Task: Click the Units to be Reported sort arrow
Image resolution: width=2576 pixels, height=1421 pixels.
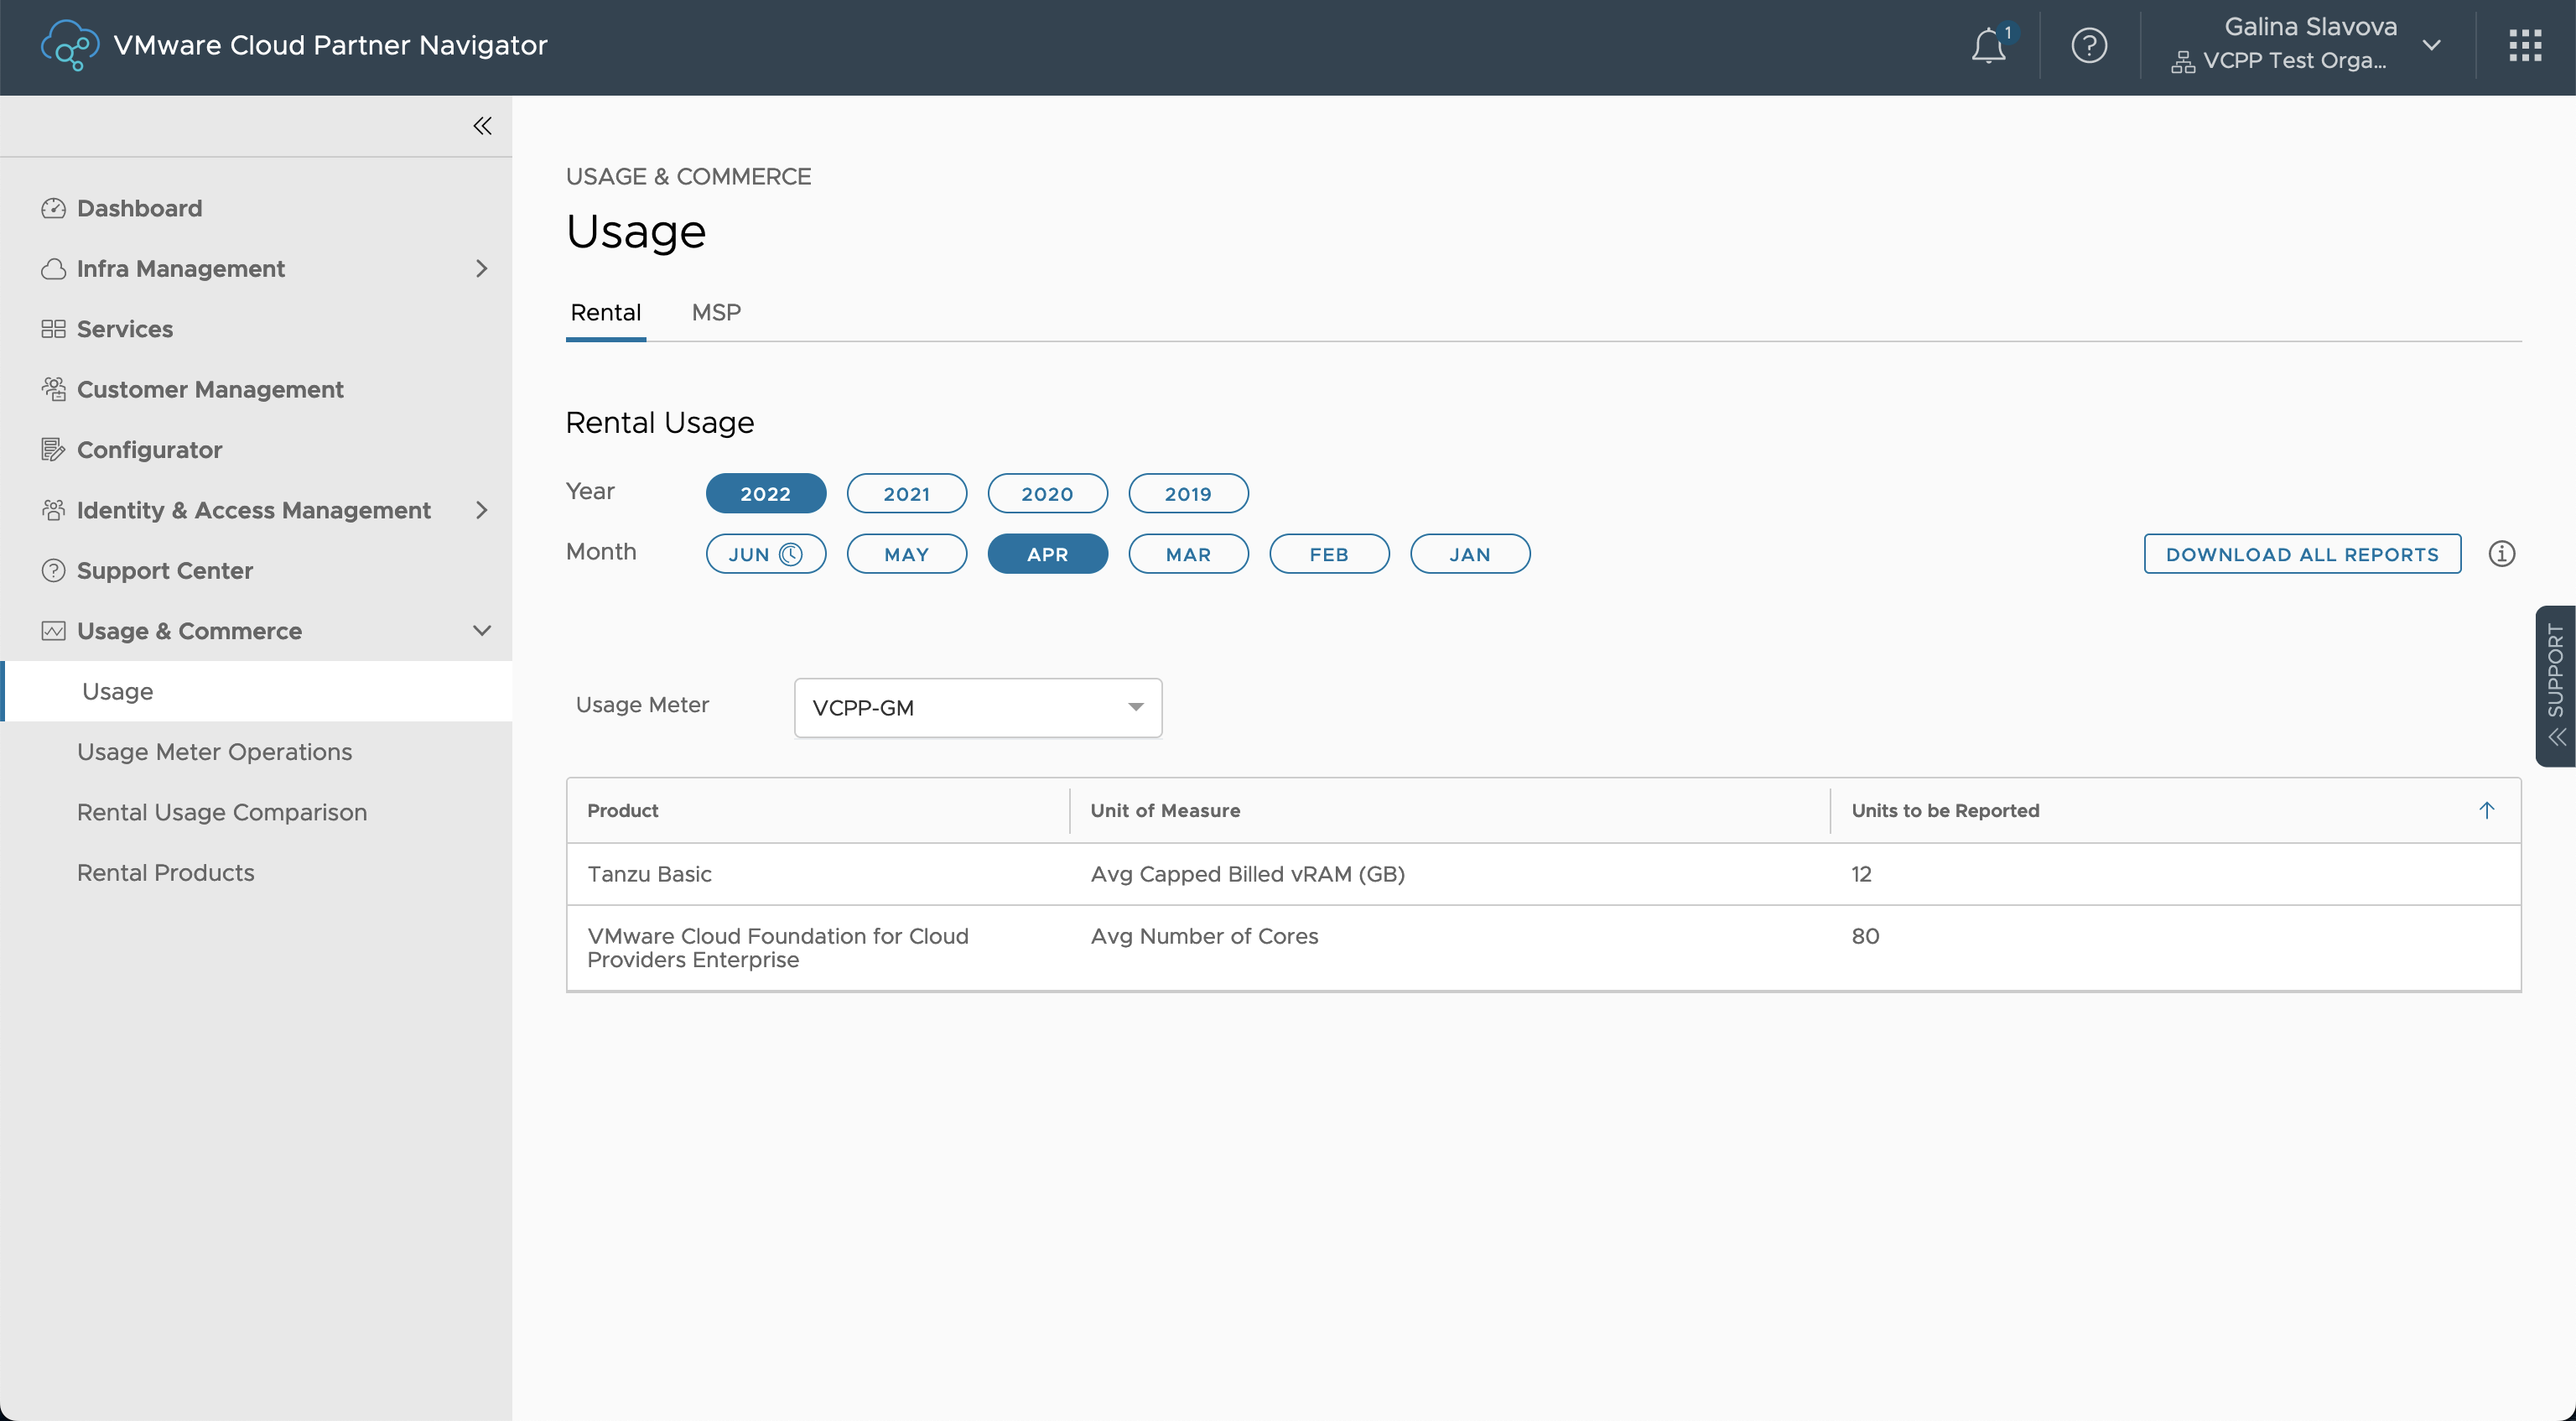Action: click(x=2486, y=810)
